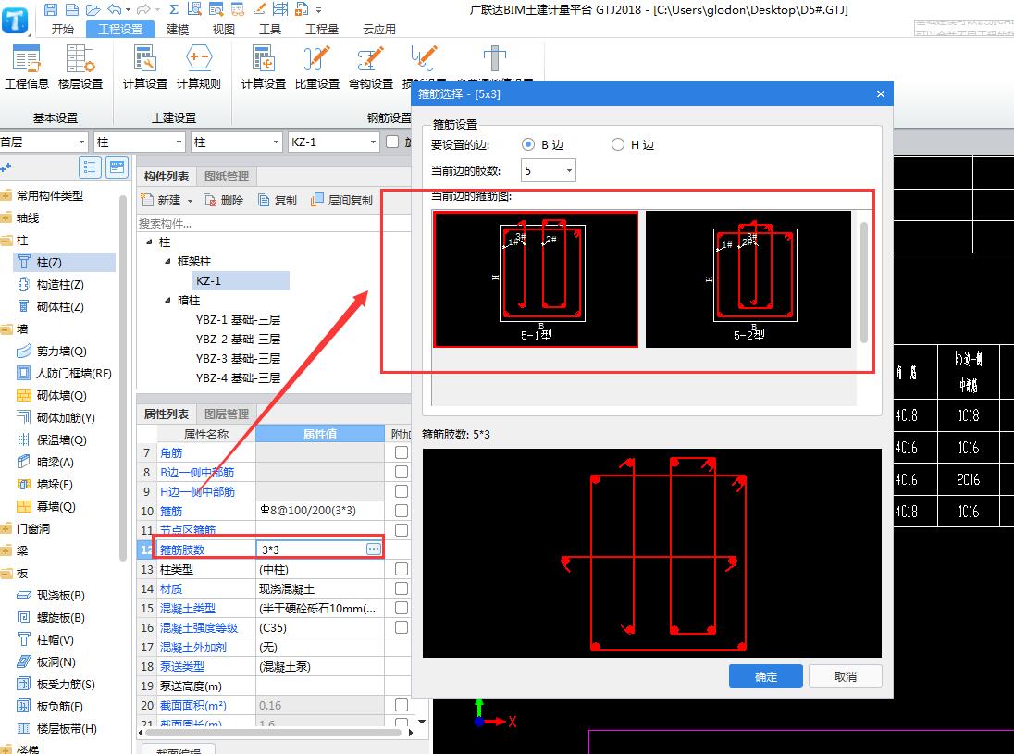
Task: Open the 新建 dropdown arrow
Action: (x=191, y=201)
